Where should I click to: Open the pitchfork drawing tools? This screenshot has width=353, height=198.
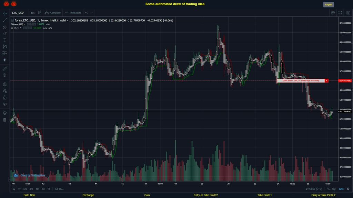(5, 27)
